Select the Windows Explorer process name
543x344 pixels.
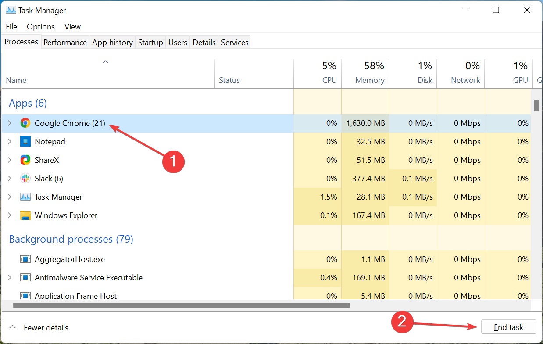66,215
